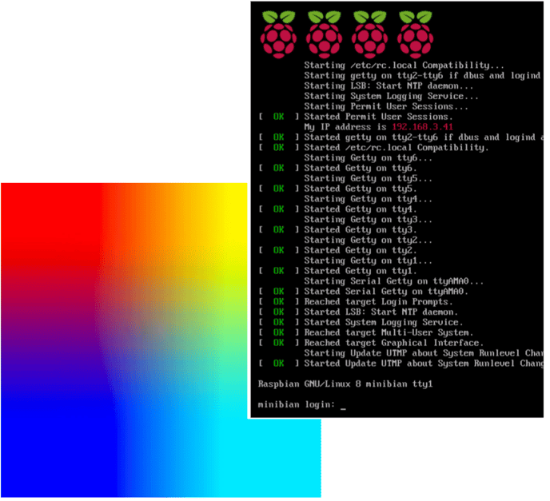This screenshot has width=550, height=501.
Task: Click 'Reached target Login Prompts.' line
Action: (378, 302)
